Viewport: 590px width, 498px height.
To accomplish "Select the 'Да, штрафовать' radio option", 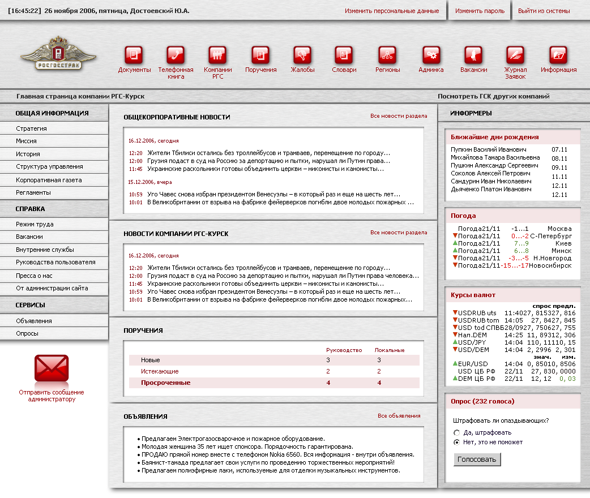I will coord(456,432).
